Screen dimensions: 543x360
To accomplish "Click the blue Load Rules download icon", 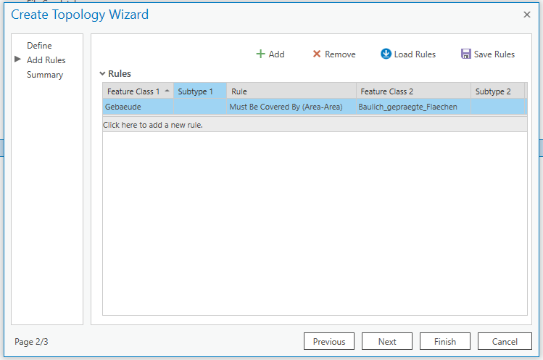I will point(386,54).
